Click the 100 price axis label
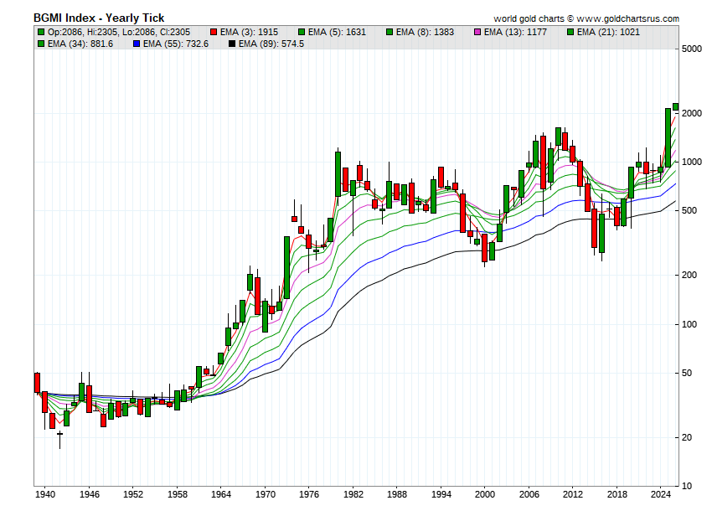712x516 pixels. (689, 324)
